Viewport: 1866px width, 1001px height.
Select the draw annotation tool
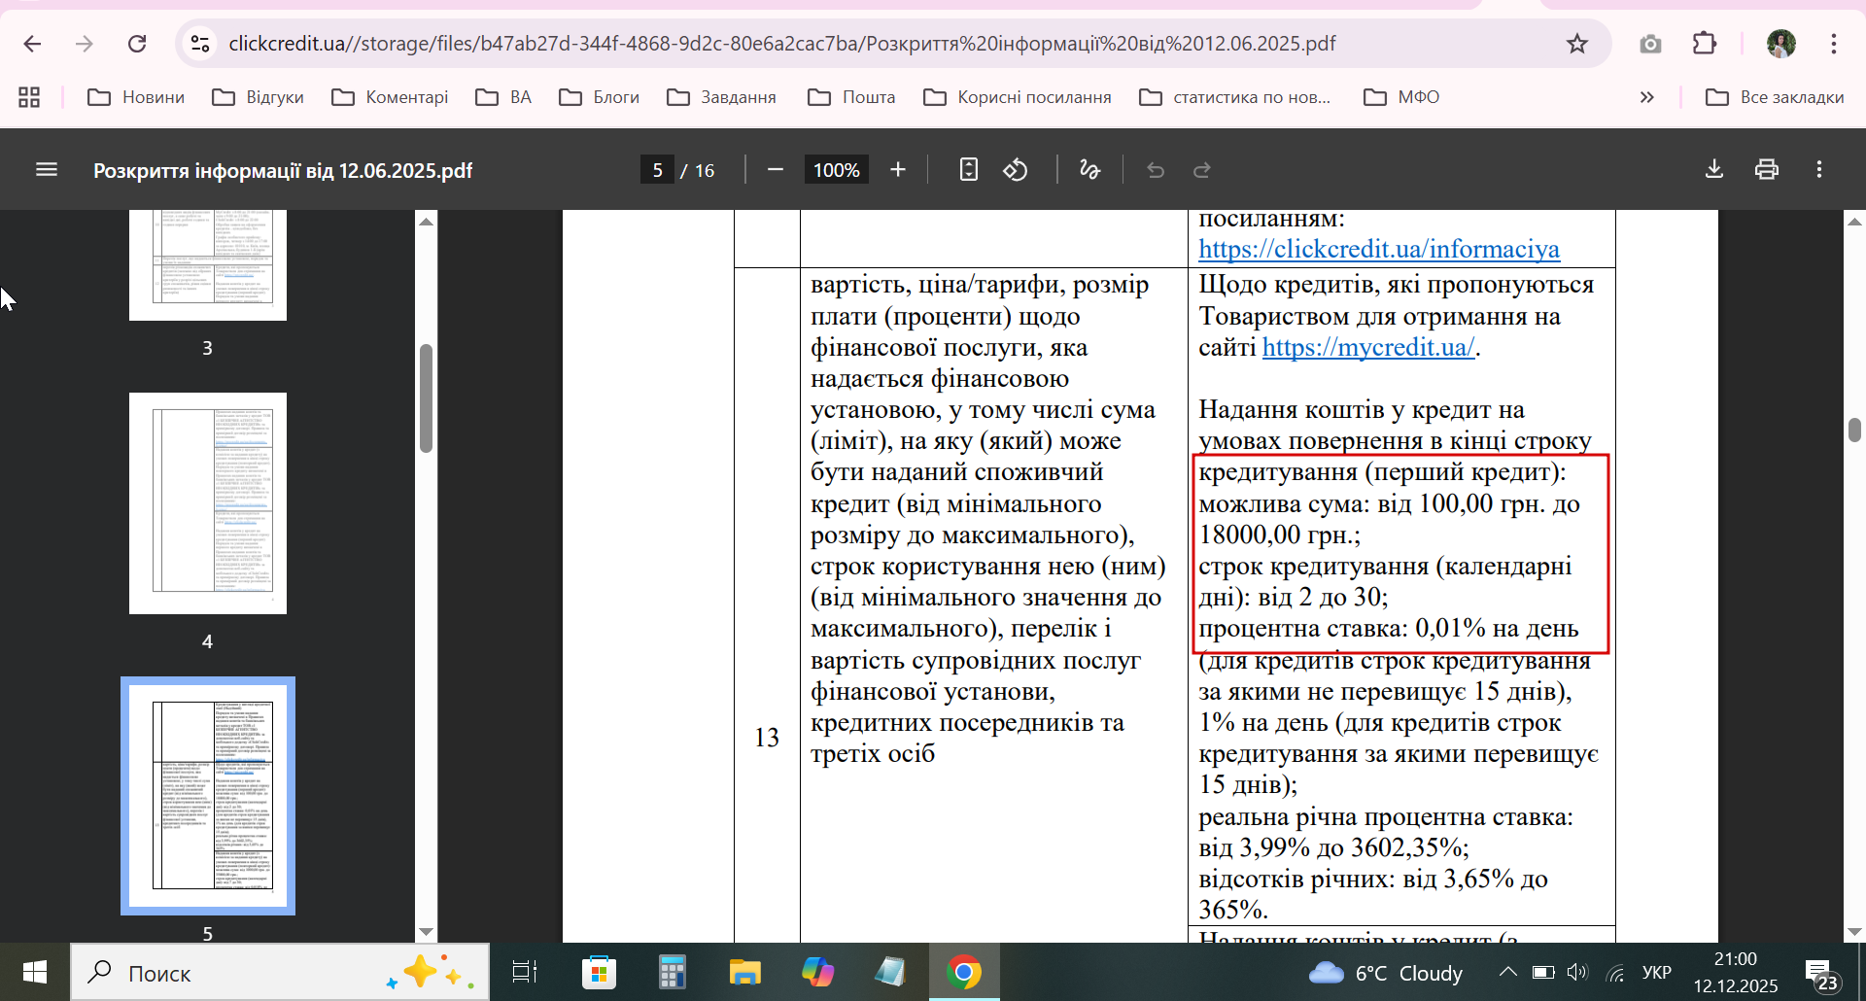click(x=1089, y=170)
